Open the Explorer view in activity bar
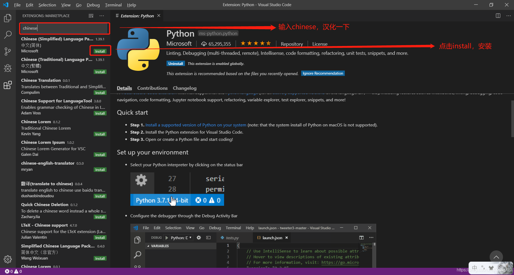 [8, 18]
